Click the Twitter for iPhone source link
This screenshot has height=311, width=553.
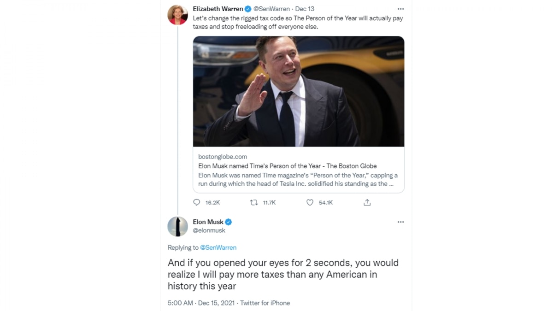coord(265,303)
